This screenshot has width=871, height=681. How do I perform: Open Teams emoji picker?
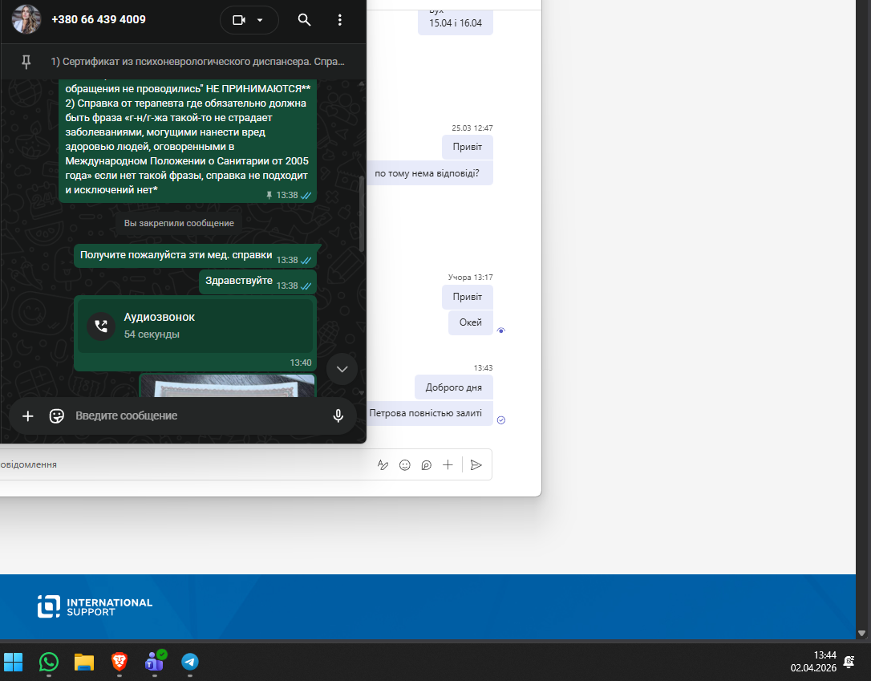pyautogui.click(x=405, y=465)
